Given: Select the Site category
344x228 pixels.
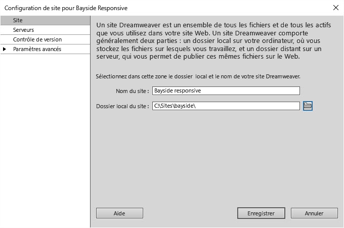Looking at the screenshot, I should coord(18,21).
